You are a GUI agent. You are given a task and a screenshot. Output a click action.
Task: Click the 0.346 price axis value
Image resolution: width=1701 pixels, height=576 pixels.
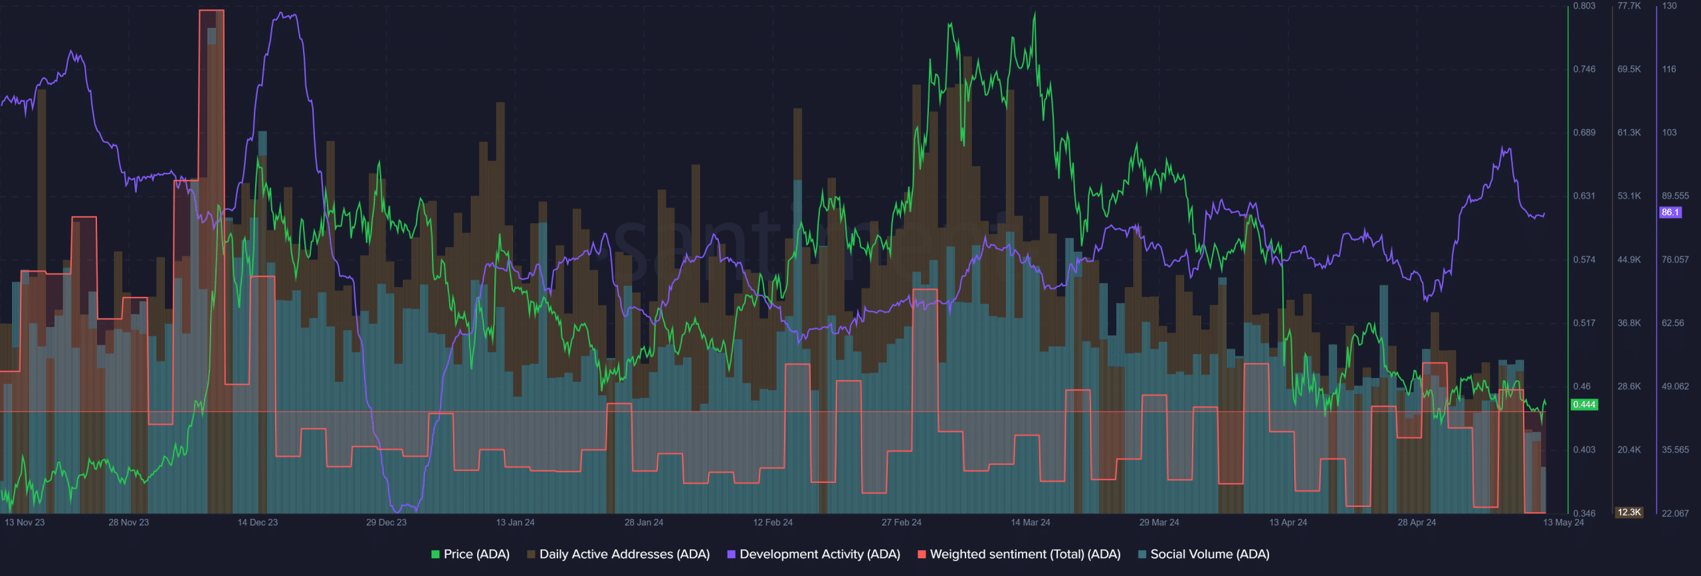(1584, 514)
